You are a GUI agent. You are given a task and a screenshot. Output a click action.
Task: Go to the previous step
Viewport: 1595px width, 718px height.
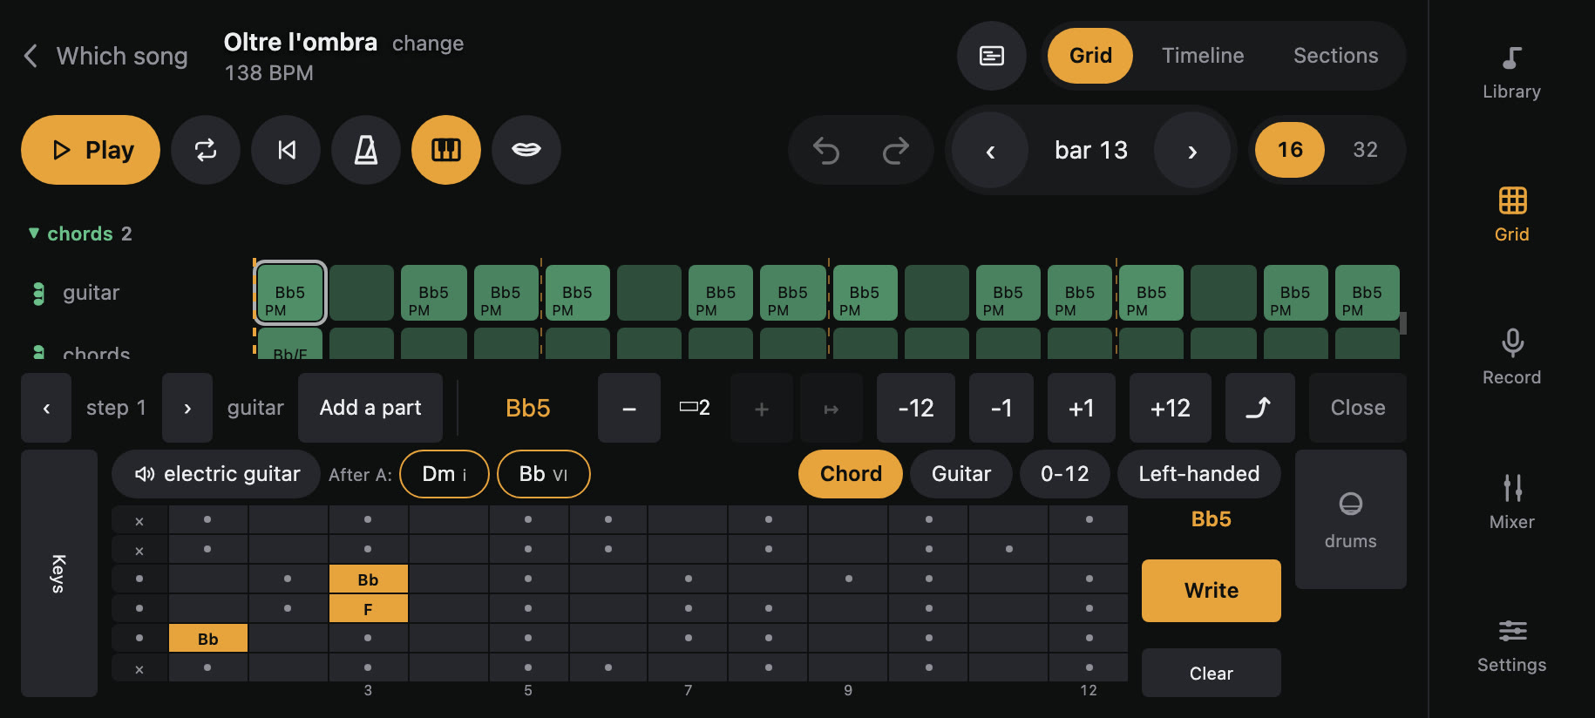click(46, 408)
